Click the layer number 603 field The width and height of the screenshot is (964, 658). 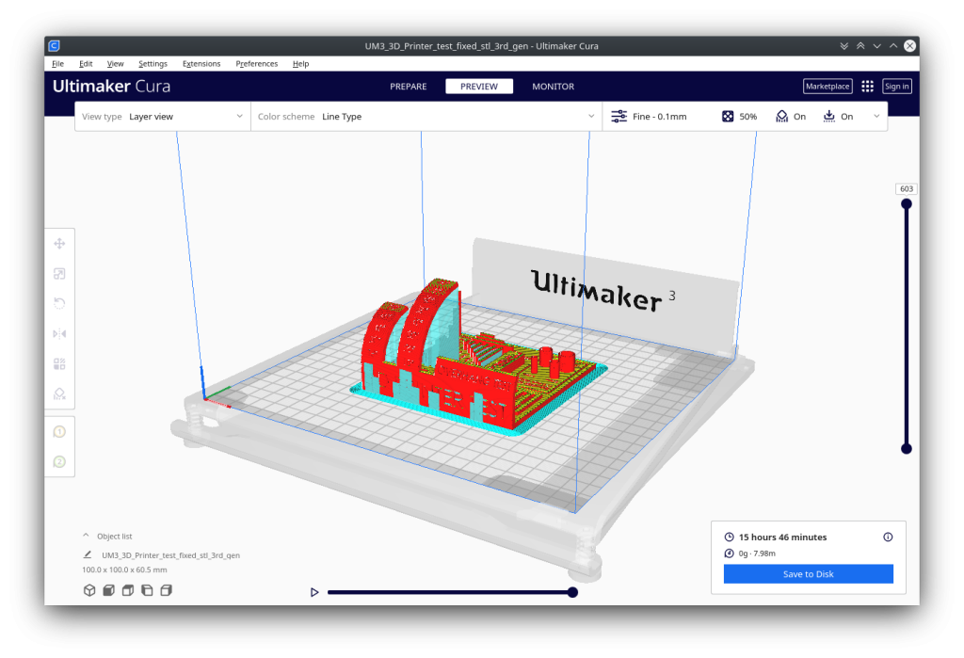tap(907, 189)
